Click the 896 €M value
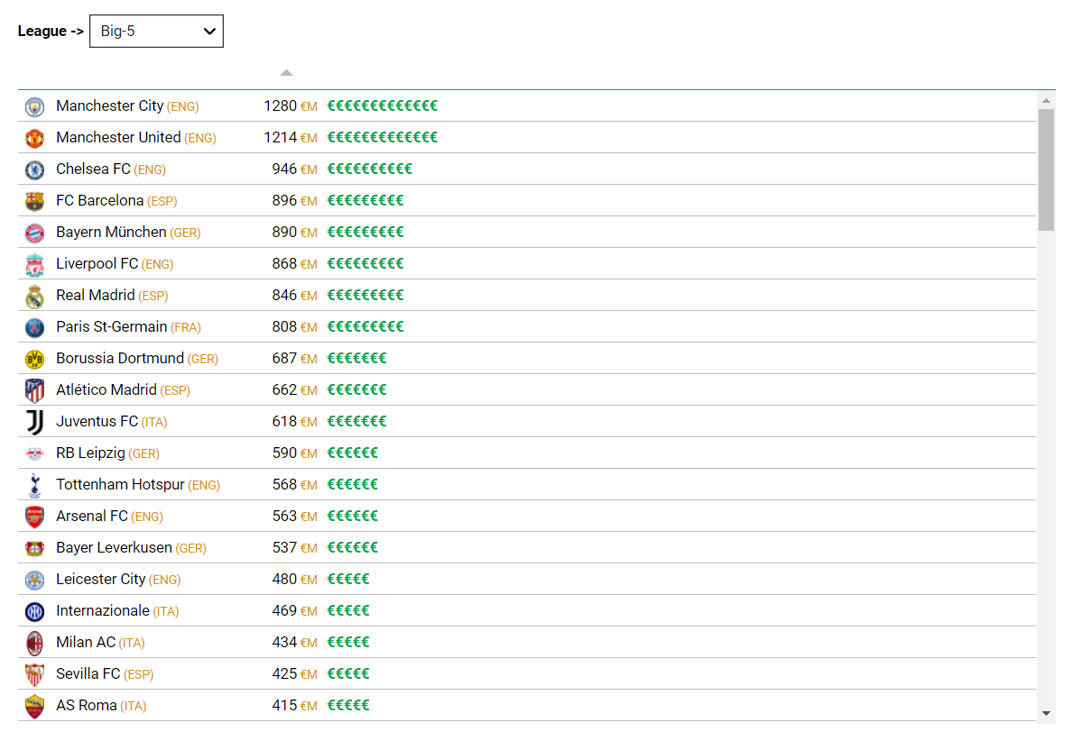The image size is (1072, 741). pos(295,200)
